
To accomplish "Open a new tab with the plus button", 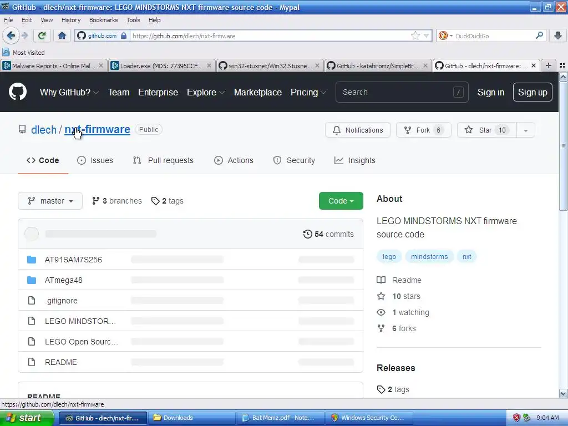I will tap(549, 65).
